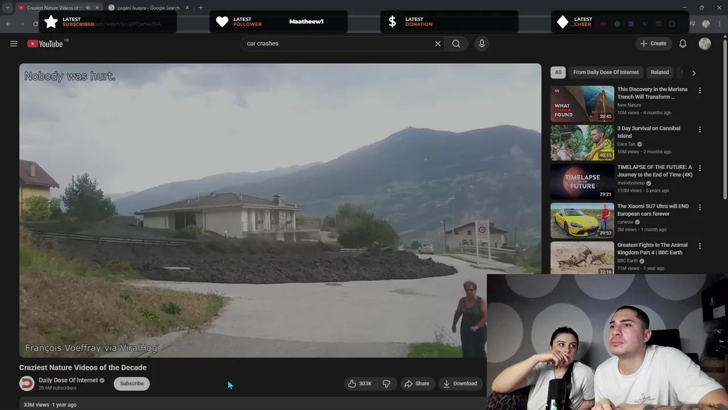Open options for Xiaomi SU7 Ultra video
The height and width of the screenshot is (410, 728).
700,207
